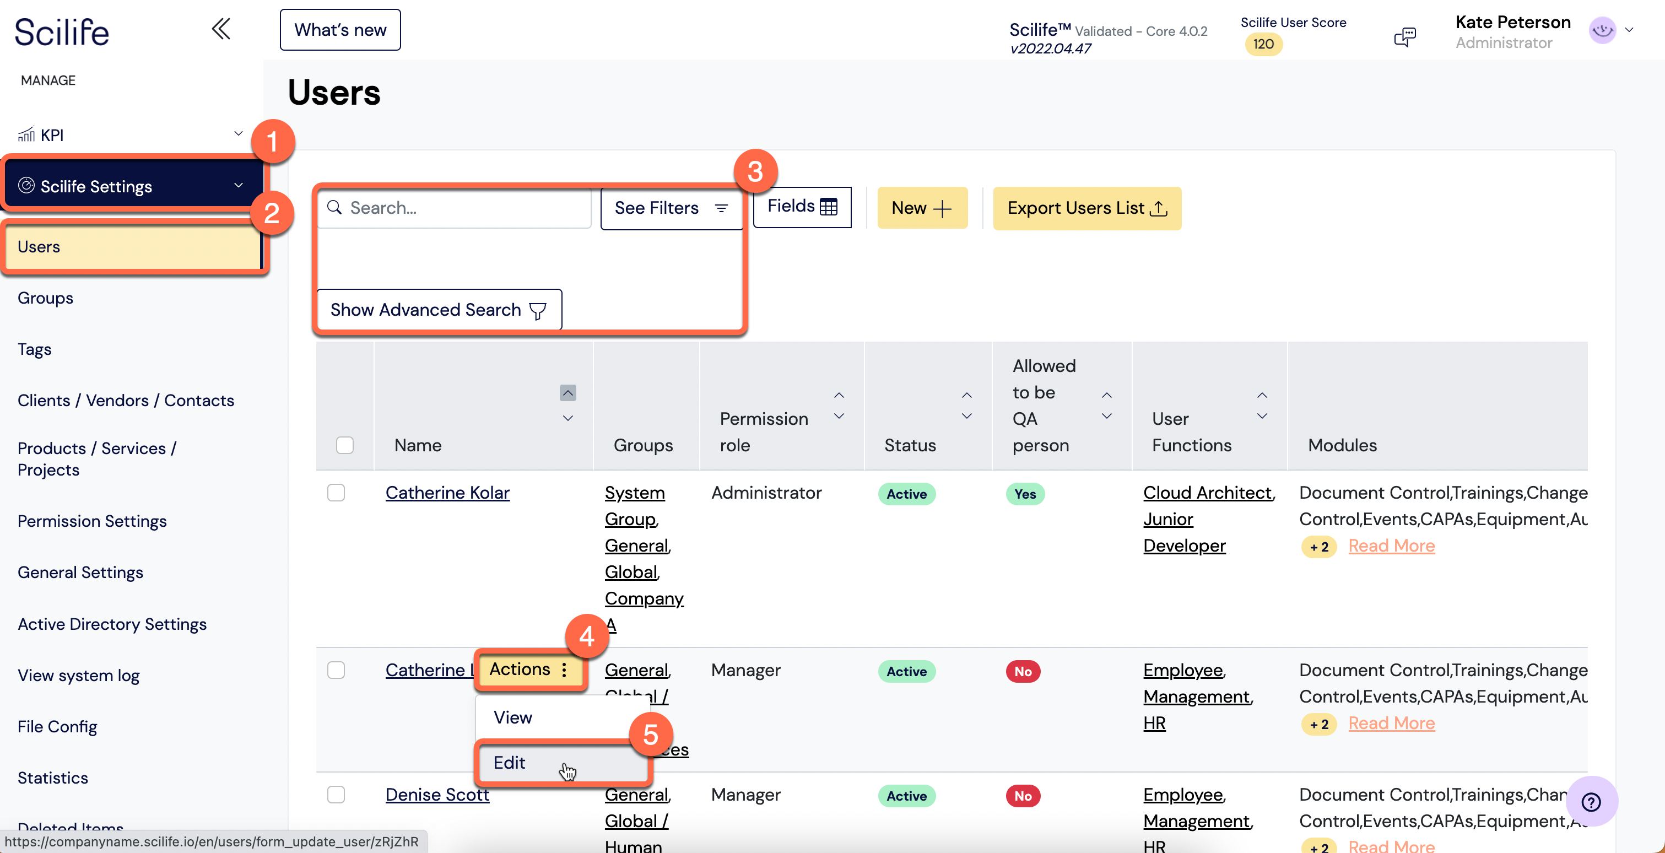Tick the select-all users checkbox
The width and height of the screenshot is (1665, 853).
[344, 445]
